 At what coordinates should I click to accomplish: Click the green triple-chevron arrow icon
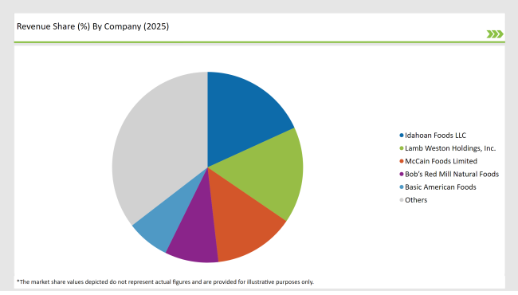[x=495, y=34]
